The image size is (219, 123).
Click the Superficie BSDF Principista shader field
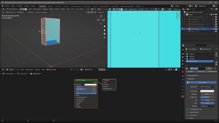pos(206,87)
